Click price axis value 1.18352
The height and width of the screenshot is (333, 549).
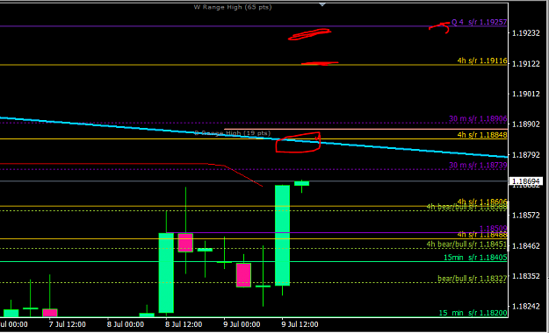click(525, 276)
